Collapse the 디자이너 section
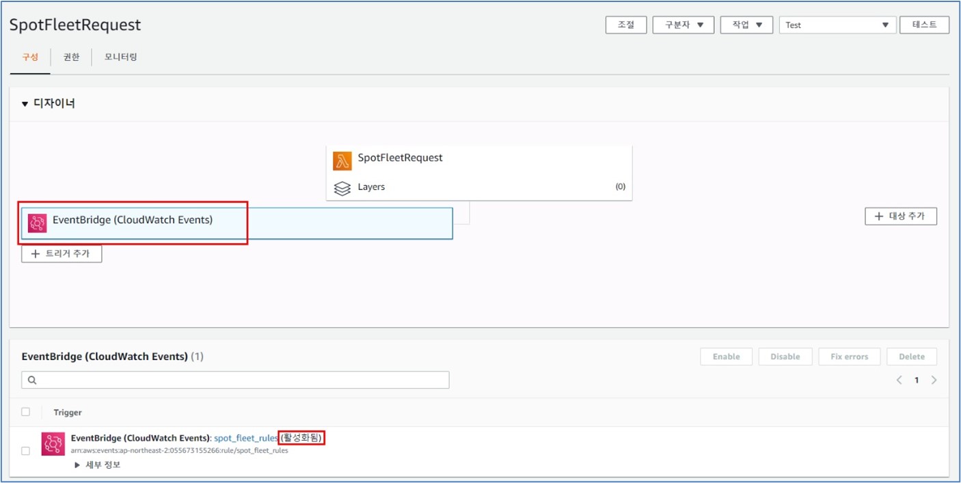 click(x=25, y=104)
